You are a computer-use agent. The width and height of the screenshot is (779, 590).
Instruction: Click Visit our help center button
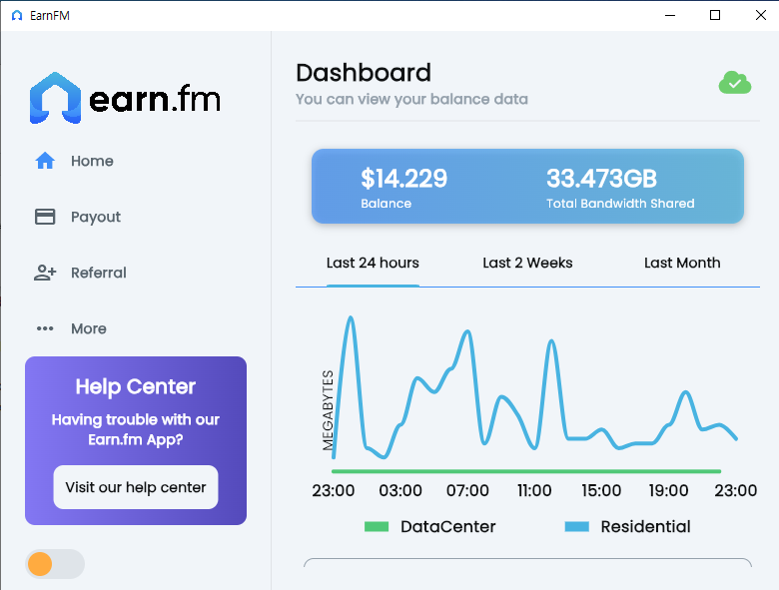pos(136,487)
